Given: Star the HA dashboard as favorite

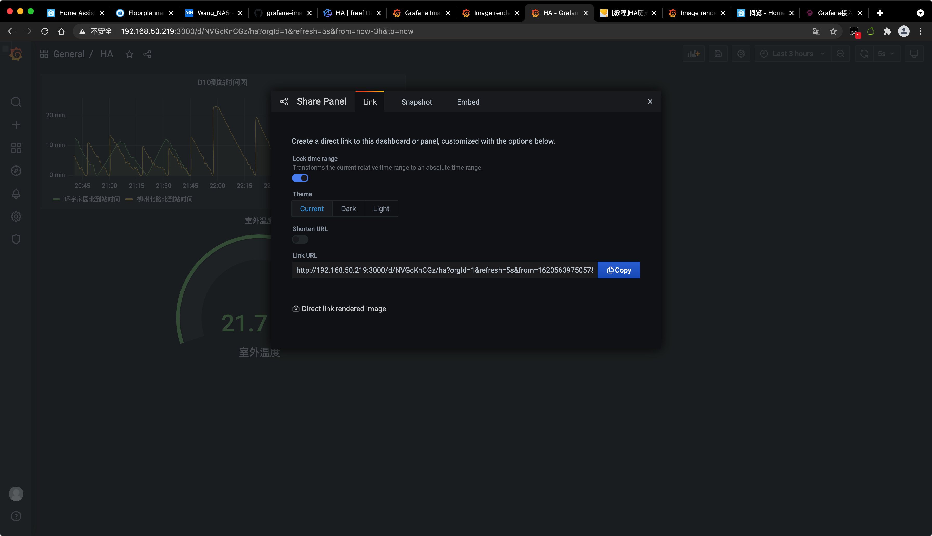Looking at the screenshot, I should tap(129, 54).
